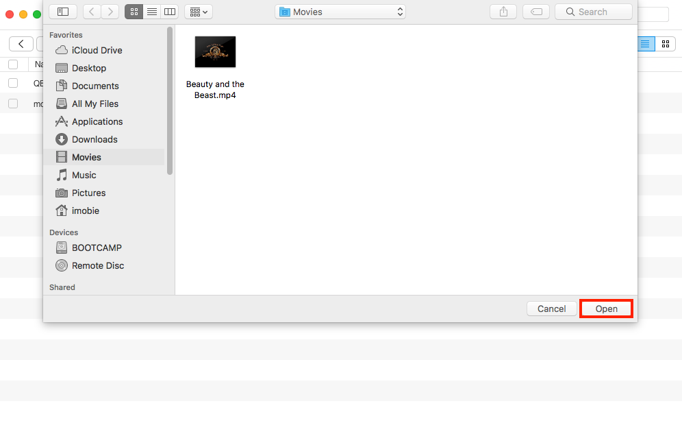Select Movies in sidebar
682x421 pixels.
pos(104,157)
